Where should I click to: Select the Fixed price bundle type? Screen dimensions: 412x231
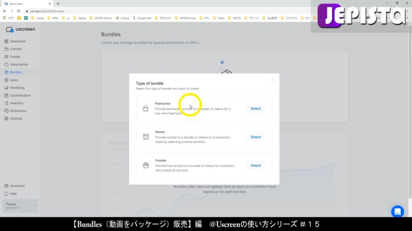pos(255,108)
